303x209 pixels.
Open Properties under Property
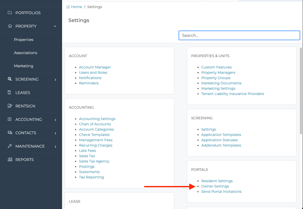[24, 39]
